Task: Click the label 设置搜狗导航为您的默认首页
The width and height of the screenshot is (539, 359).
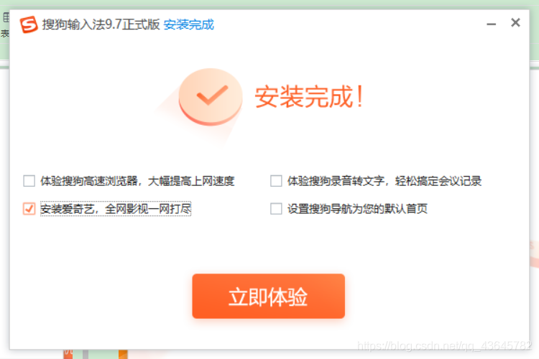Action: tap(357, 208)
